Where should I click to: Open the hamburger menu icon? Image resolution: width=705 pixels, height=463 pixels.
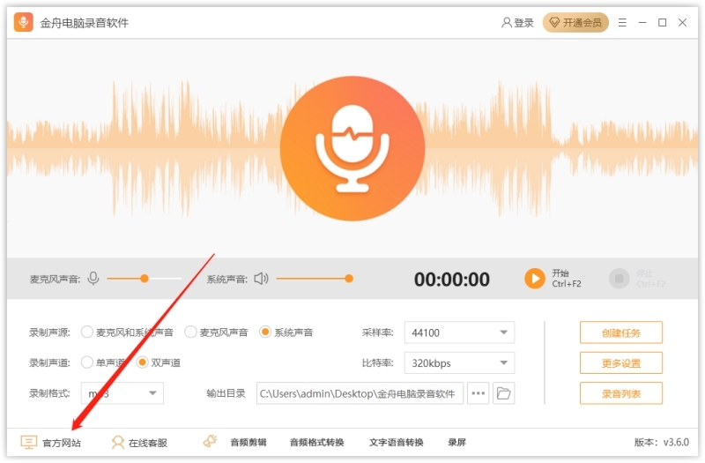(x=622, y=23)
